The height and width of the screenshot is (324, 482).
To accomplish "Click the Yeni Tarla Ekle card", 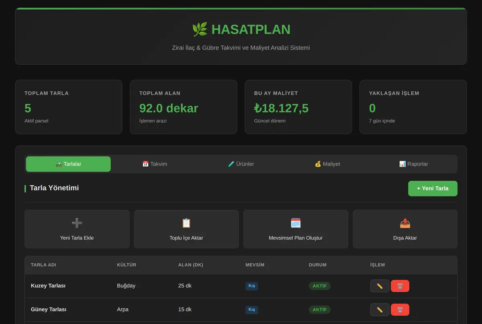I will pyautogui.click(x=77, y=229).
